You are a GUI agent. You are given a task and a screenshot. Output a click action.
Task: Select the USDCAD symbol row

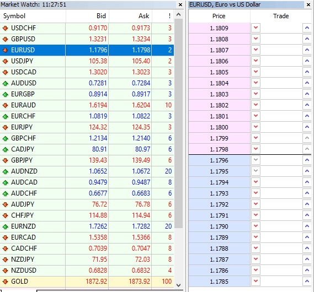coord(87,72)
